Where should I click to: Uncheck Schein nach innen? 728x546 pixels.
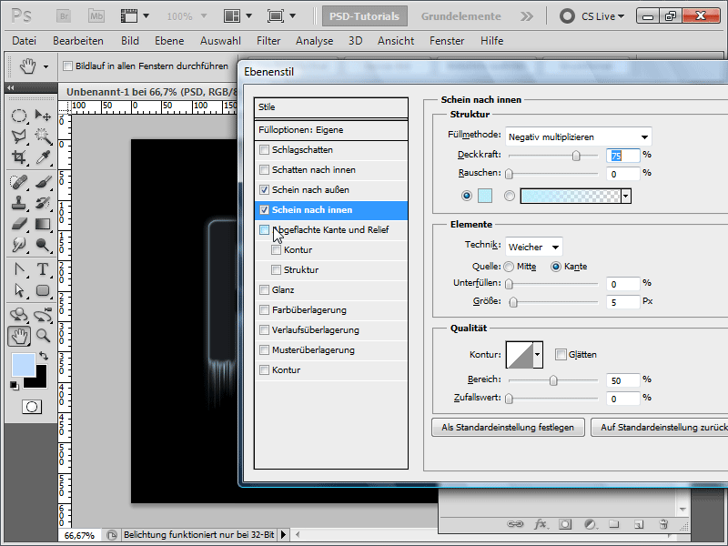tap(264, 210)
